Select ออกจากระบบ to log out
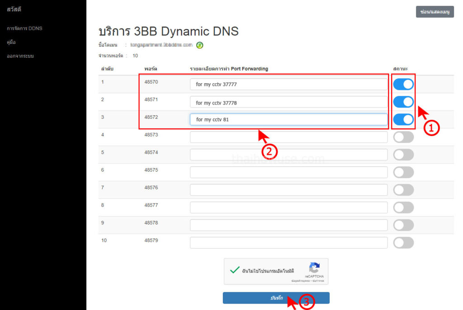This screenshot has width=463, height=310. click(x=20, y=56)
